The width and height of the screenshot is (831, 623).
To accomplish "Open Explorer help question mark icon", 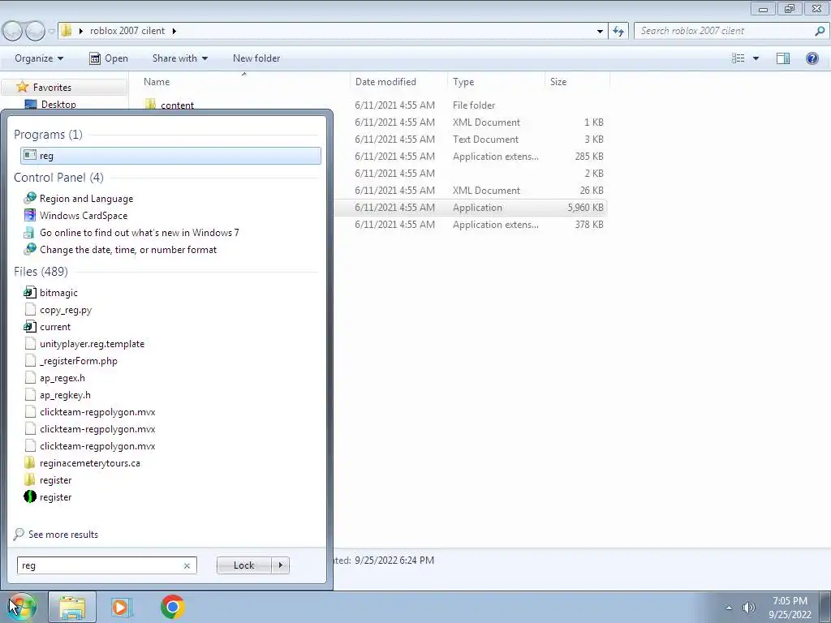I will [x=812, y=58].
